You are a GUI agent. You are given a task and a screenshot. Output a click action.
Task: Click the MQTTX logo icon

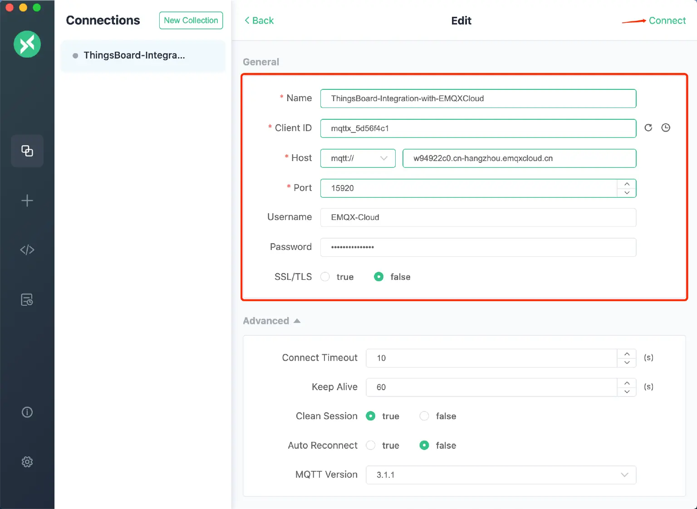(27, 44)
